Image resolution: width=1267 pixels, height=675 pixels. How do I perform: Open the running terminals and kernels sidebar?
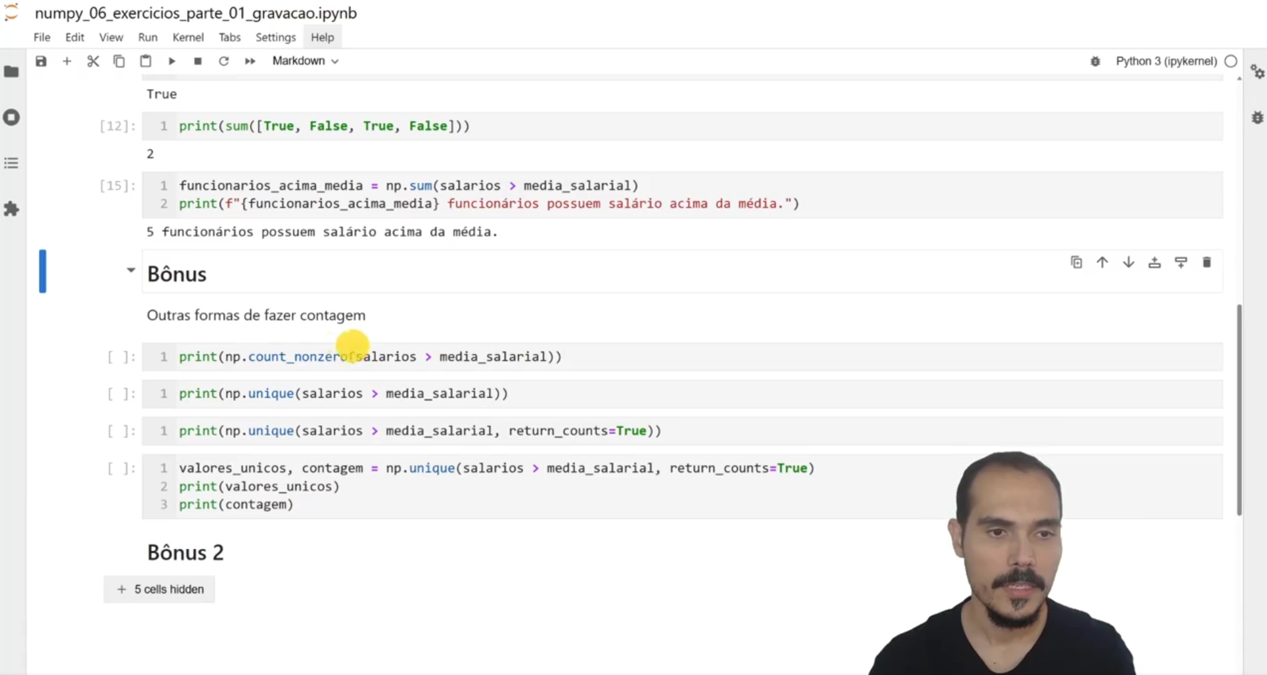coord(11,117)
